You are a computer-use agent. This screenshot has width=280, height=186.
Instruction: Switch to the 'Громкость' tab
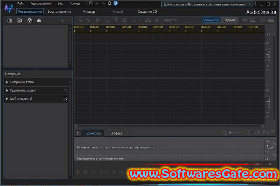point(93,133)
